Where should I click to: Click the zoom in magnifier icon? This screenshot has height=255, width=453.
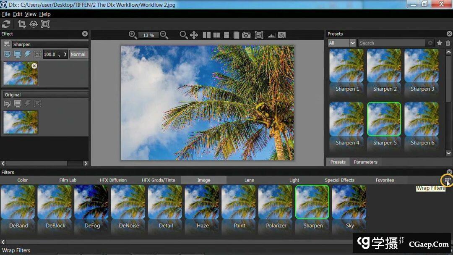pos(133,35)
